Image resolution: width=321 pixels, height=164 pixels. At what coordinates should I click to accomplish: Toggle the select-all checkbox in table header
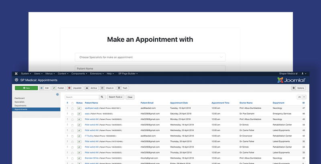point(72,103)
